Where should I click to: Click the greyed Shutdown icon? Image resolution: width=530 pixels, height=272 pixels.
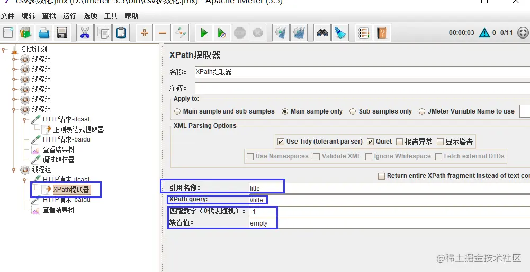(257, 33)
